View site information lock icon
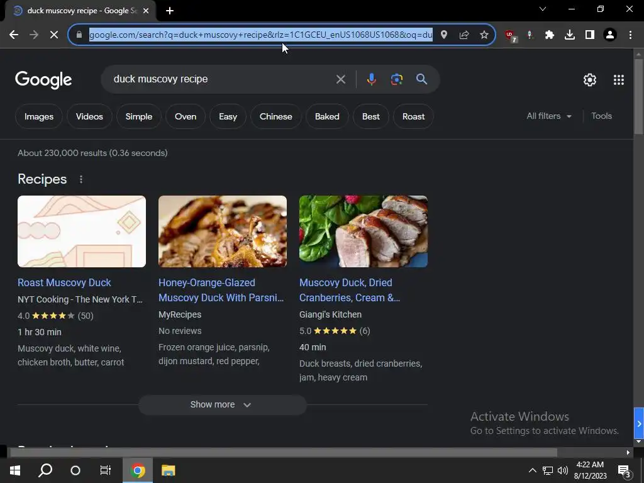Image resolution: width=644 pixels, height=483 pixels. pyautogui.click(x=79, y=35)
